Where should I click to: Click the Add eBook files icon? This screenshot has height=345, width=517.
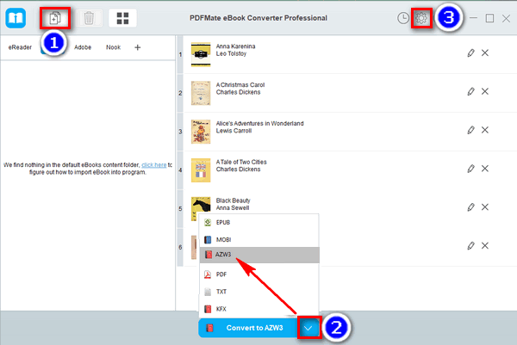pos(55,18)
